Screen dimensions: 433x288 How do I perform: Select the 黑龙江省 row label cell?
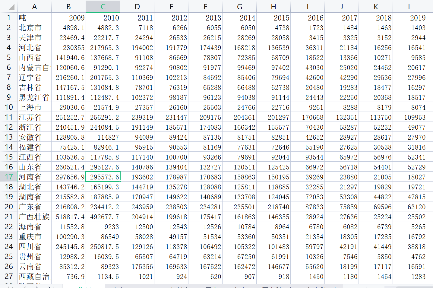click(34, 97)
